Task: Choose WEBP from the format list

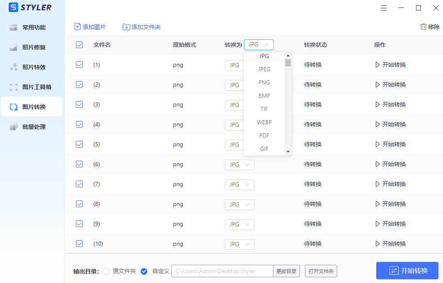Action: tap(264, 122)
